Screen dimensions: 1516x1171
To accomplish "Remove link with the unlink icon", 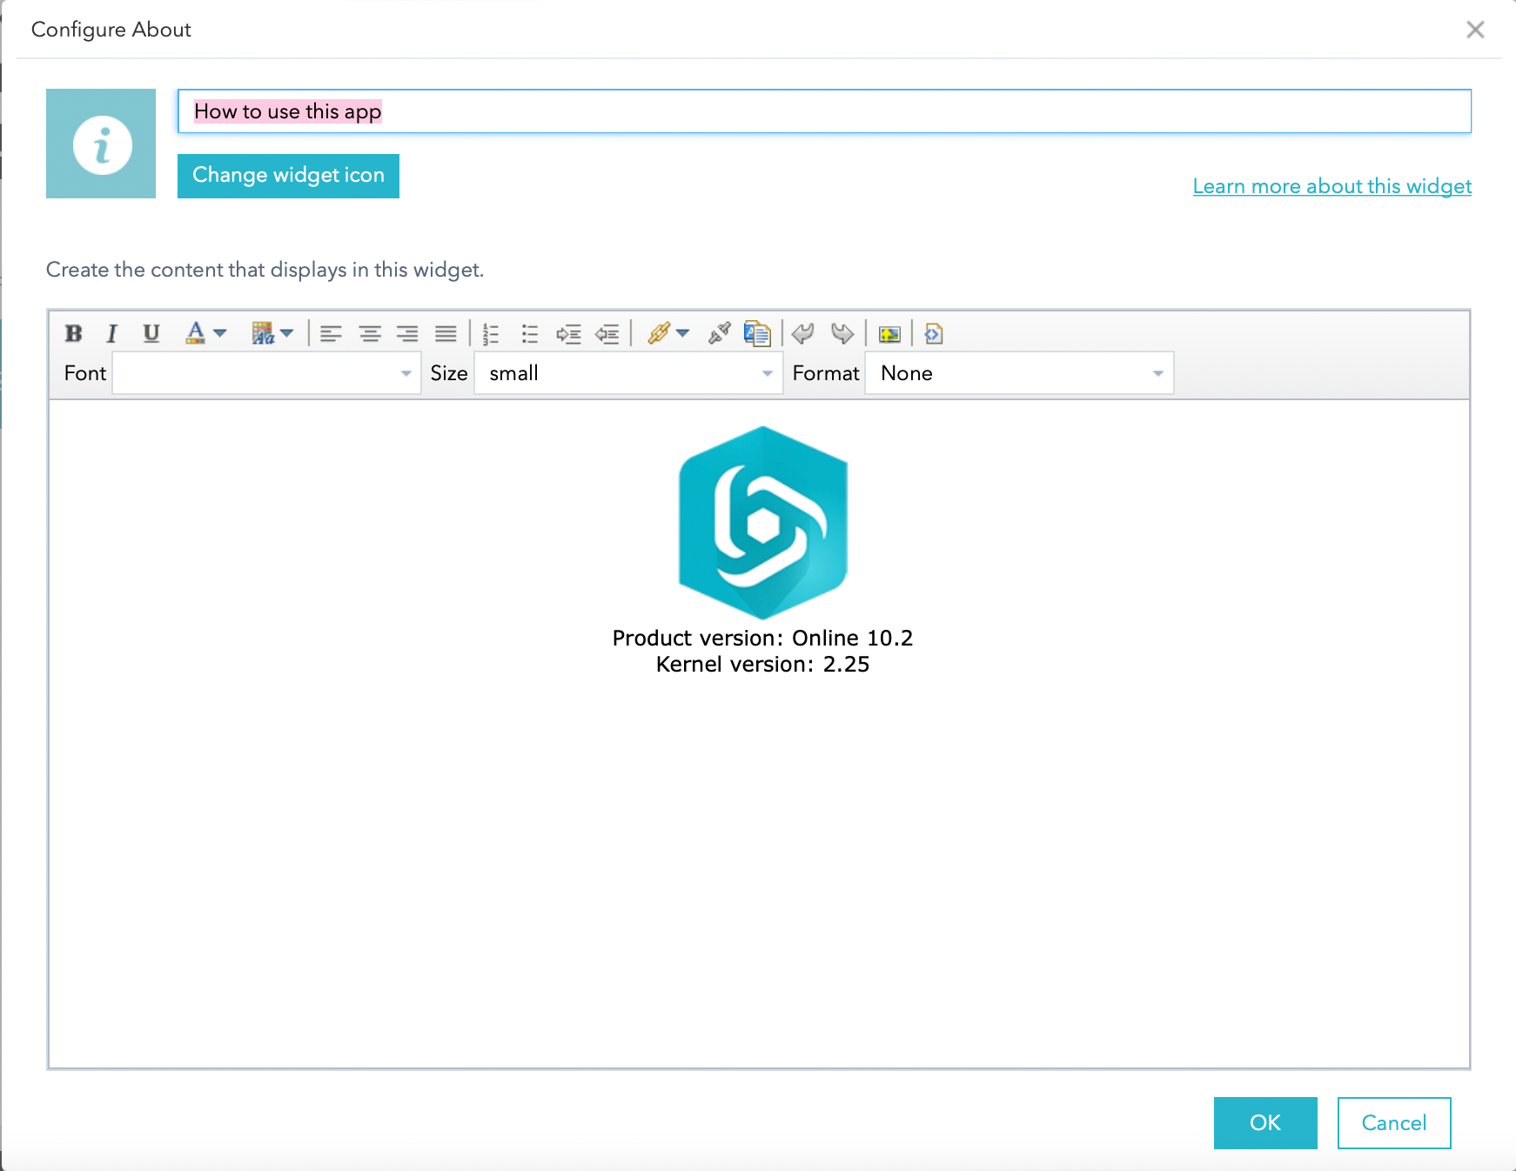I will (720, 333).
